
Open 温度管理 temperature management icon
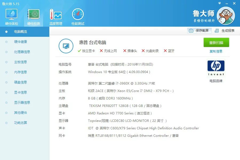(55, 14)
